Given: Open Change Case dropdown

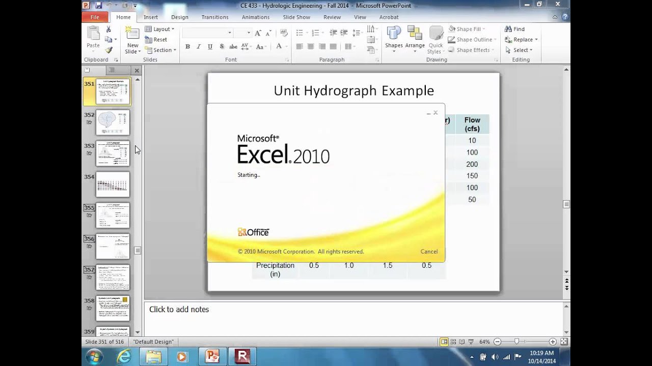Looking at the screenshot, I should pos(261,46).
